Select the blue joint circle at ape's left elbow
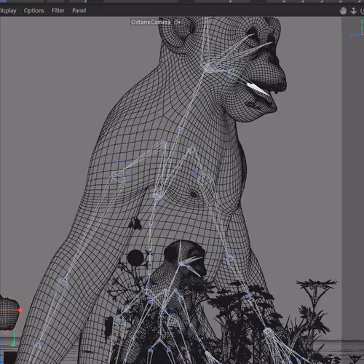Screen dimensions: 364x364 pos(66,277)
